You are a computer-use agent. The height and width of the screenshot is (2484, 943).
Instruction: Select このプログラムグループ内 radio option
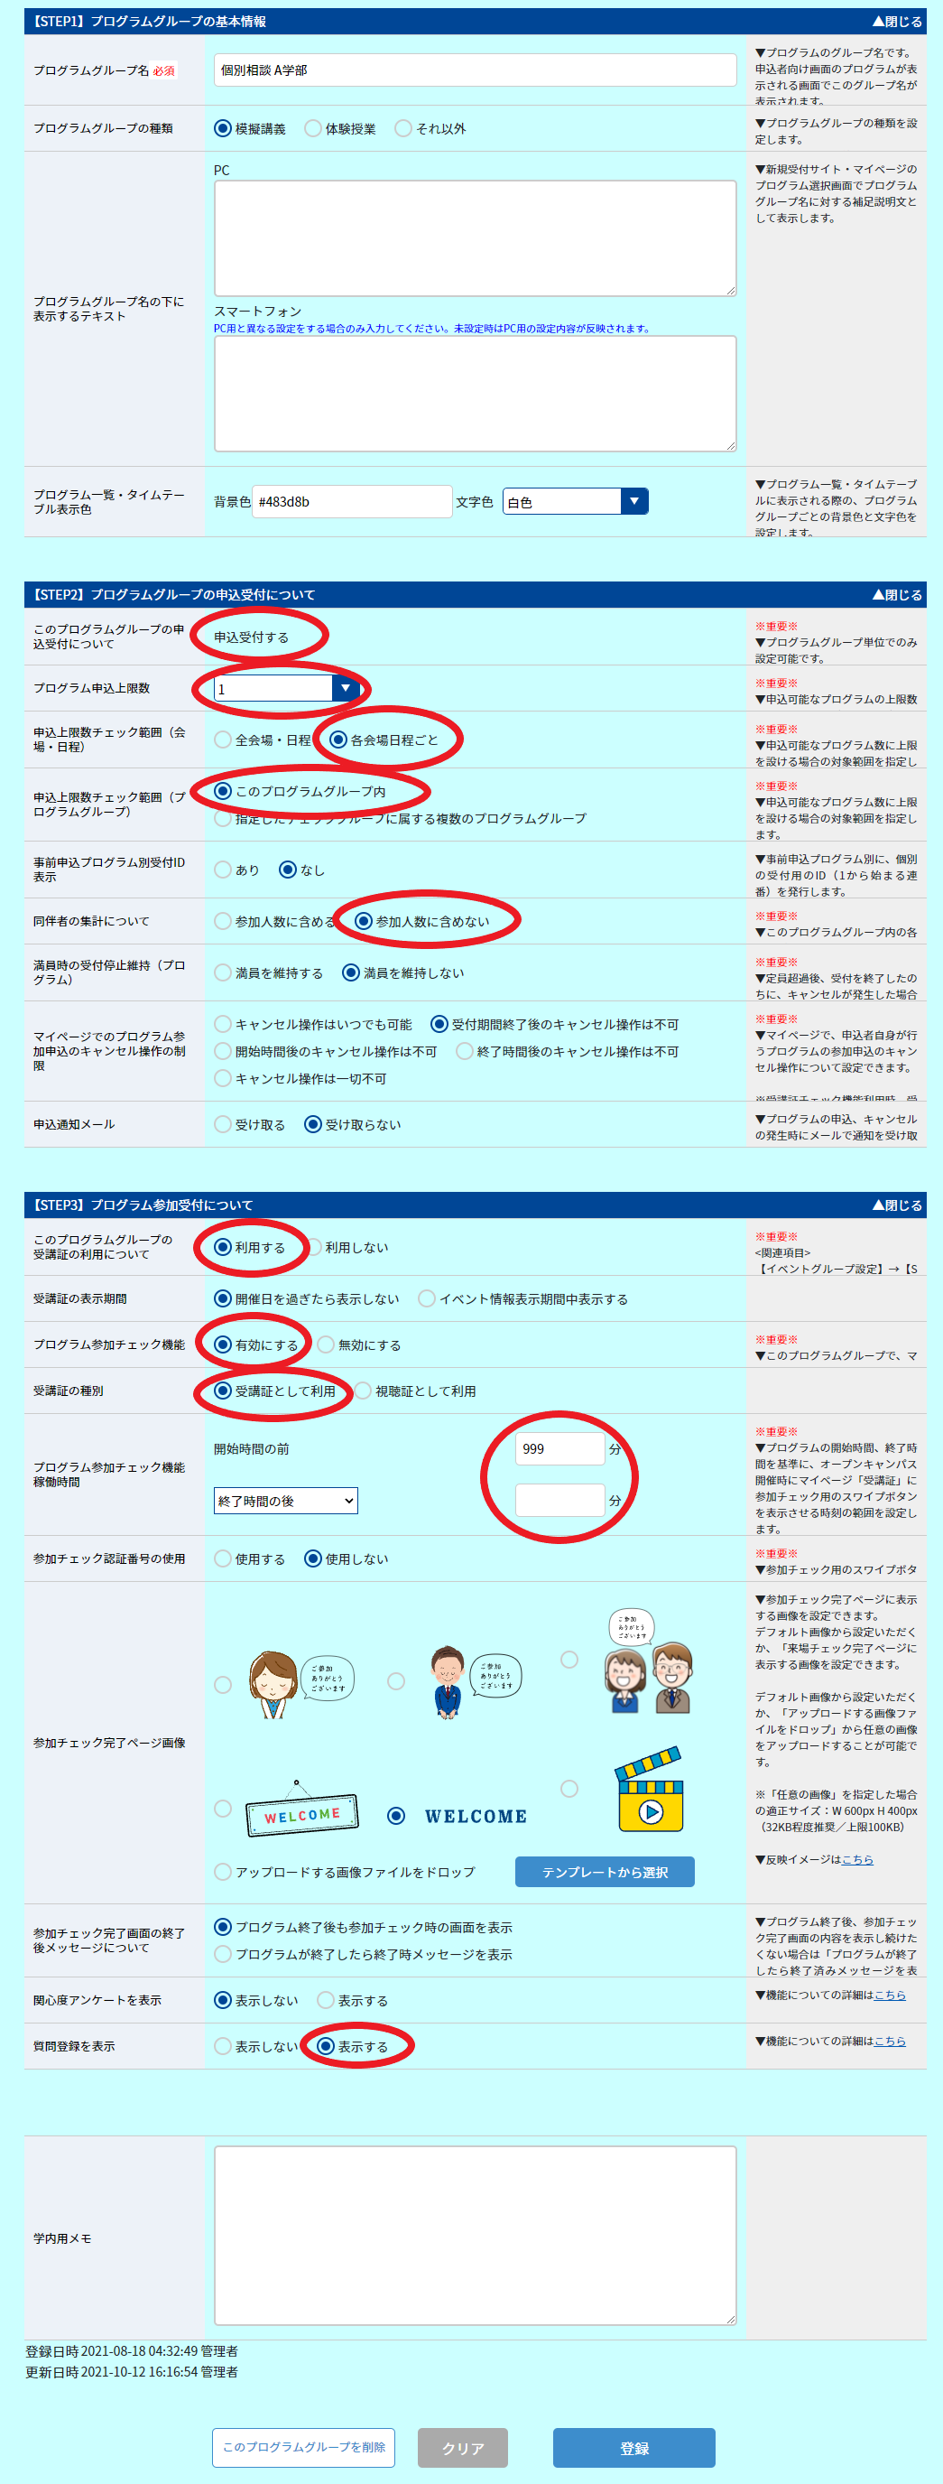click(223, 791)
